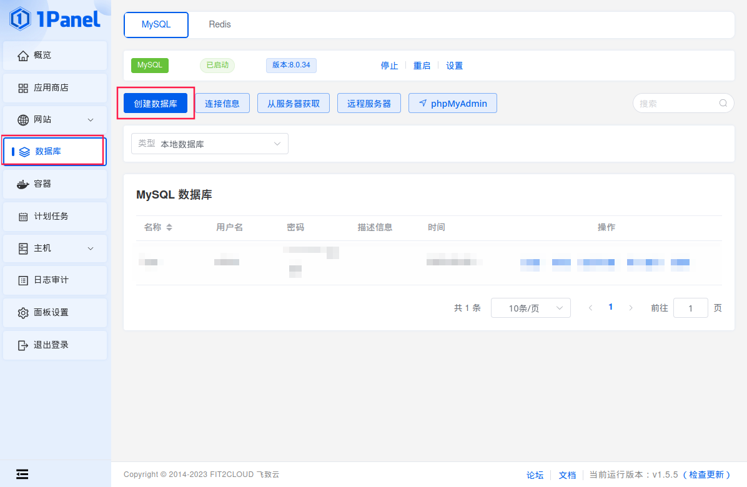Click 检查更新 in the footer

(x=706, y=475)
